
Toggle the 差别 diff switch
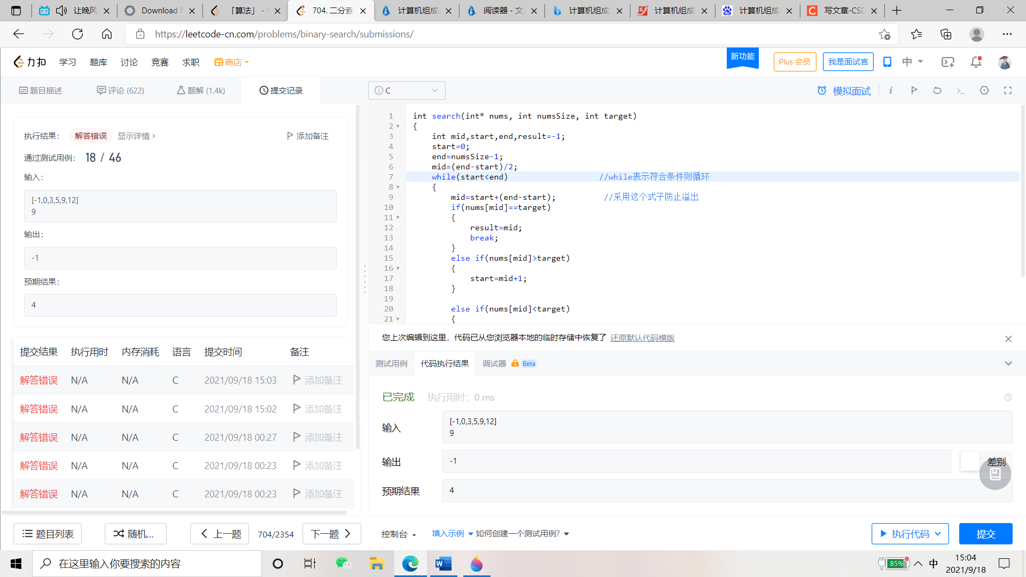[970, 461]
